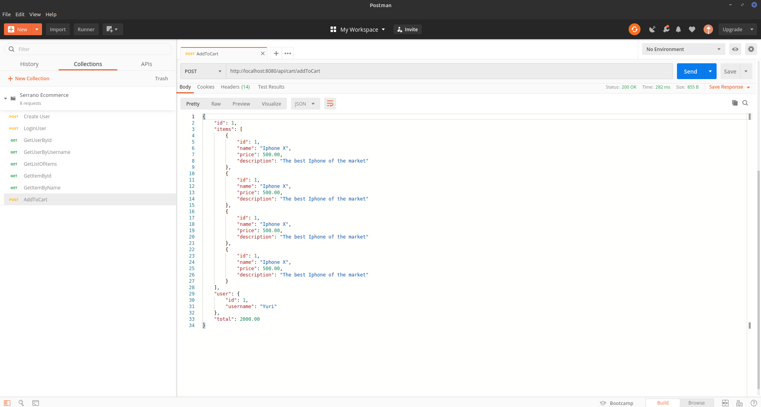Open the help question mark icon
The height and width of the screenshot is (407, 761).
(753, 403)
